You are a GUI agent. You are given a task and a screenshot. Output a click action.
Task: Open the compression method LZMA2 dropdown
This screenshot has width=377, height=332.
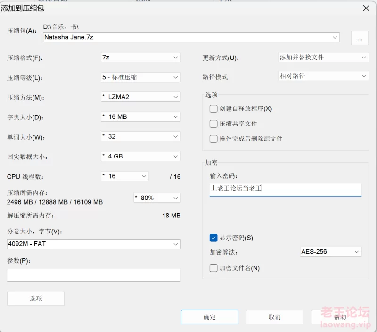(140, 97)
